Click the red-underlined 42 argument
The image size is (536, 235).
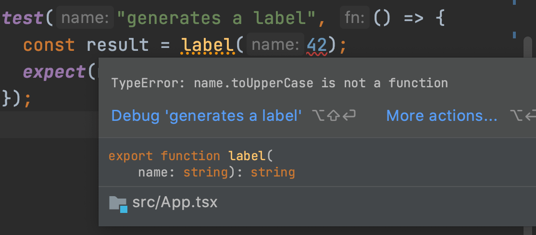pos(317,46)
